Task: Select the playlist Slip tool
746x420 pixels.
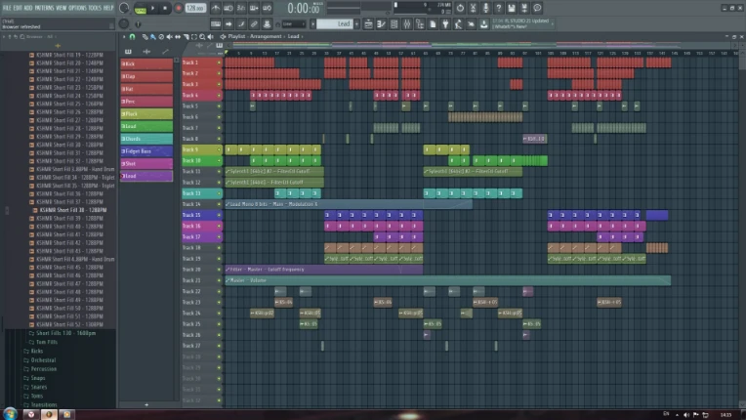Action: [x=178, y=36]
